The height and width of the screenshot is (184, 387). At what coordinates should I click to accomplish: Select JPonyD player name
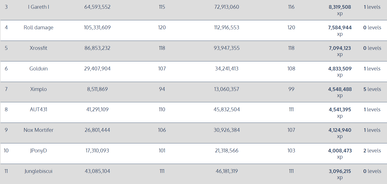(39, 151)
